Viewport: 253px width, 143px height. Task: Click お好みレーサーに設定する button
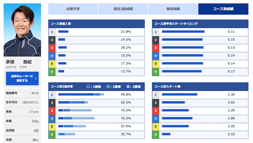click(x=22, y=78)
